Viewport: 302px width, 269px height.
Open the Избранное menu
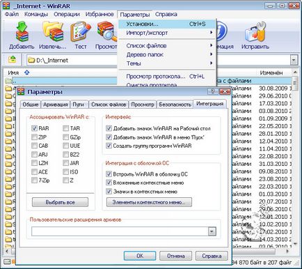(x=100, y=15)
